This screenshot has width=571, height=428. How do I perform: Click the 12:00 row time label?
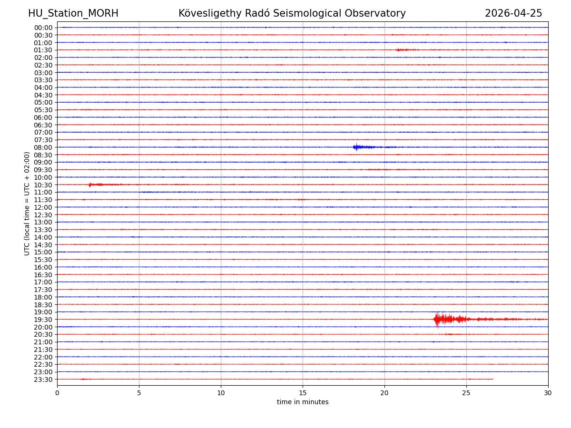click(x=43, y=207)
